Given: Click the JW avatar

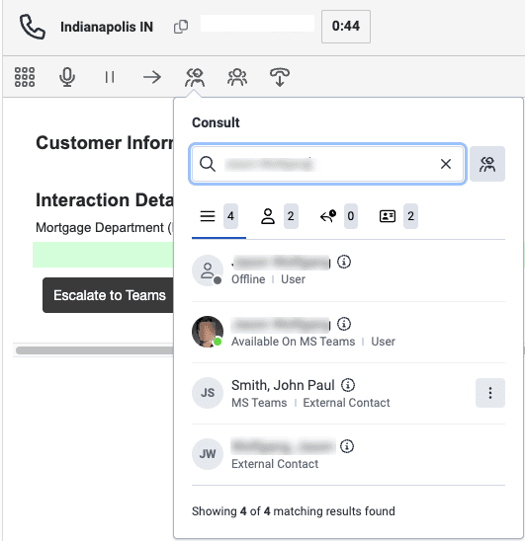Looking at the screenshot, I should point(208,454).
